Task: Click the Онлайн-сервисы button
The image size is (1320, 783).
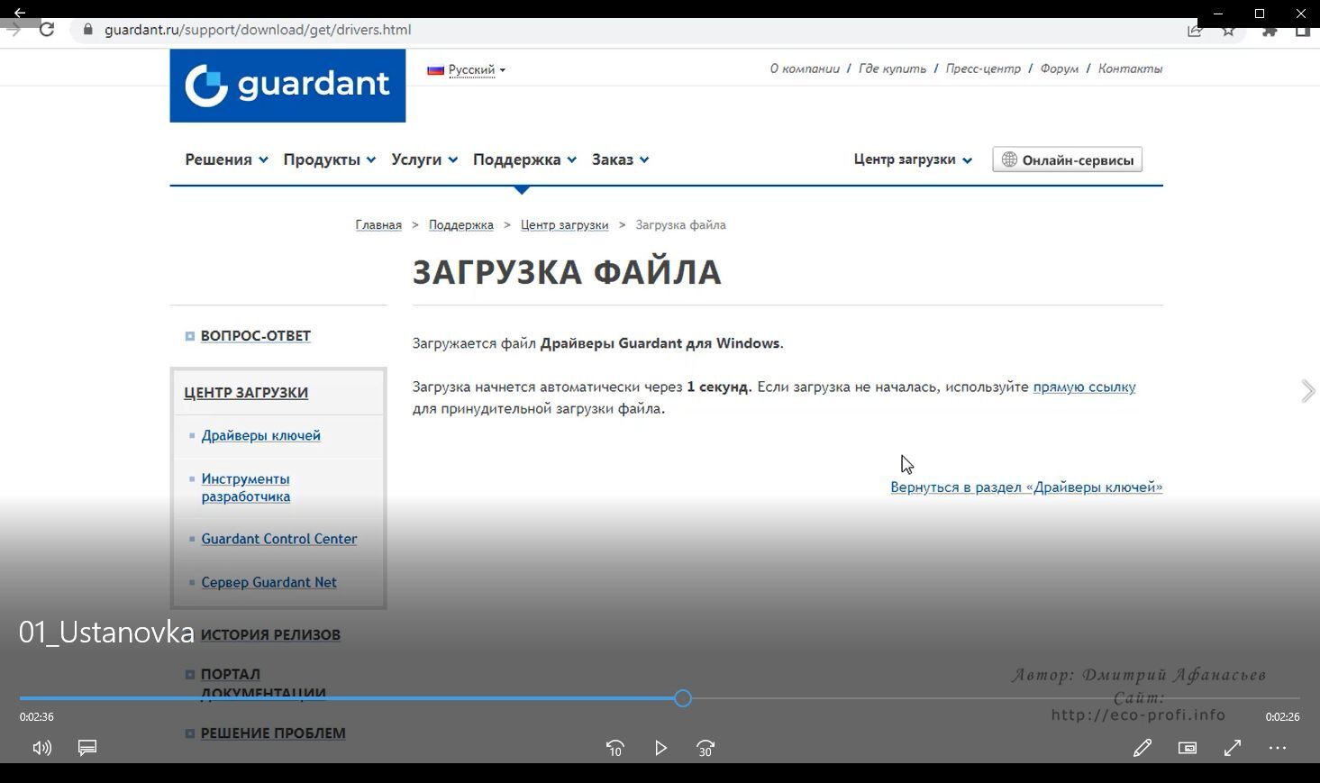Action: pyautogui.click(x=1067, y=159)
